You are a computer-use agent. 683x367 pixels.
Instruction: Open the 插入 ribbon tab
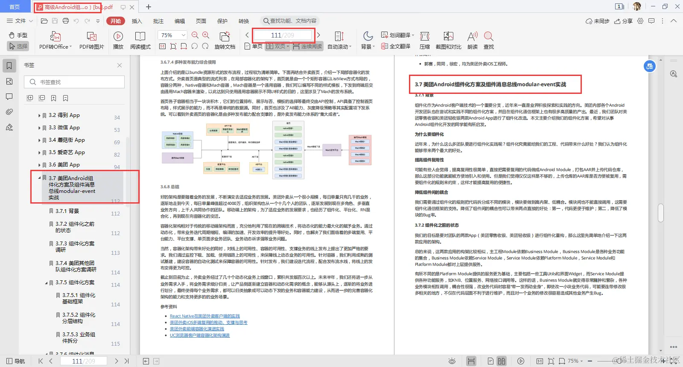tap(137, 21)
